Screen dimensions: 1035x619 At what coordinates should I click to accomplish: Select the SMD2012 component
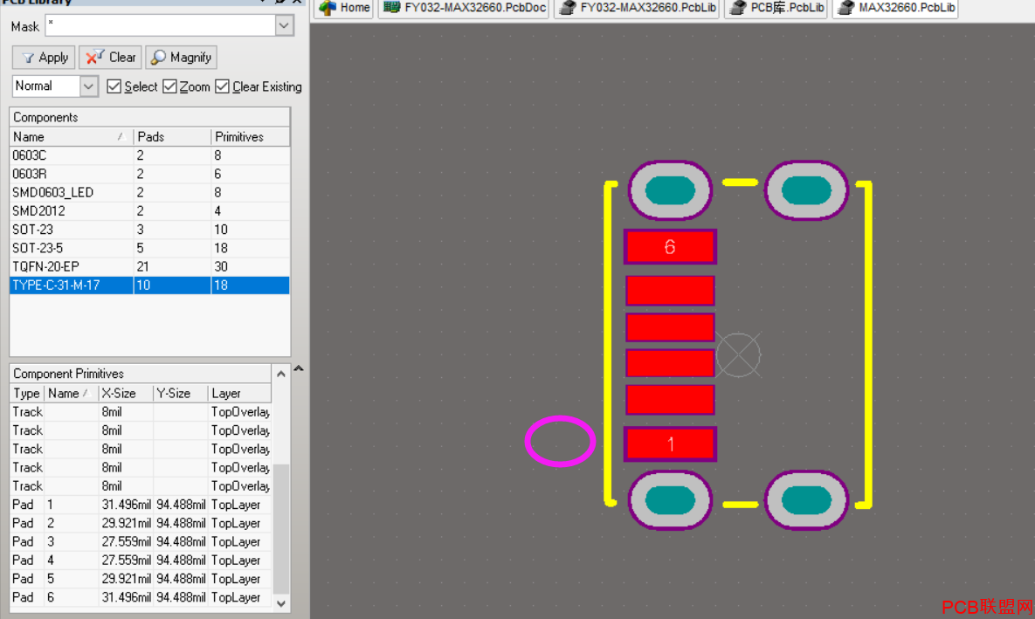[x=150, y=210]
